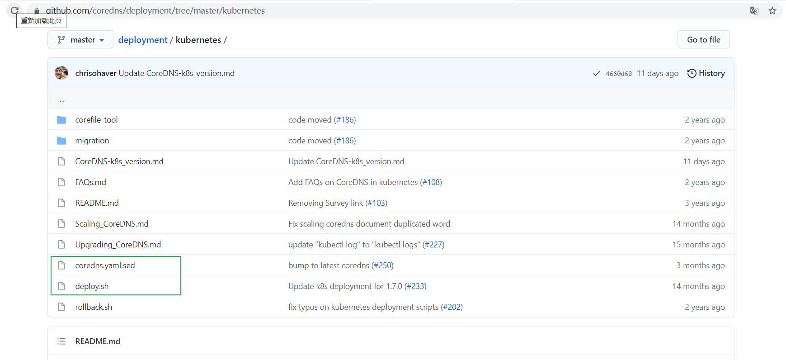Click the file icon next to README.md row
The width and height of the screenshot is (786, 360).
click(x=61, y=203)
